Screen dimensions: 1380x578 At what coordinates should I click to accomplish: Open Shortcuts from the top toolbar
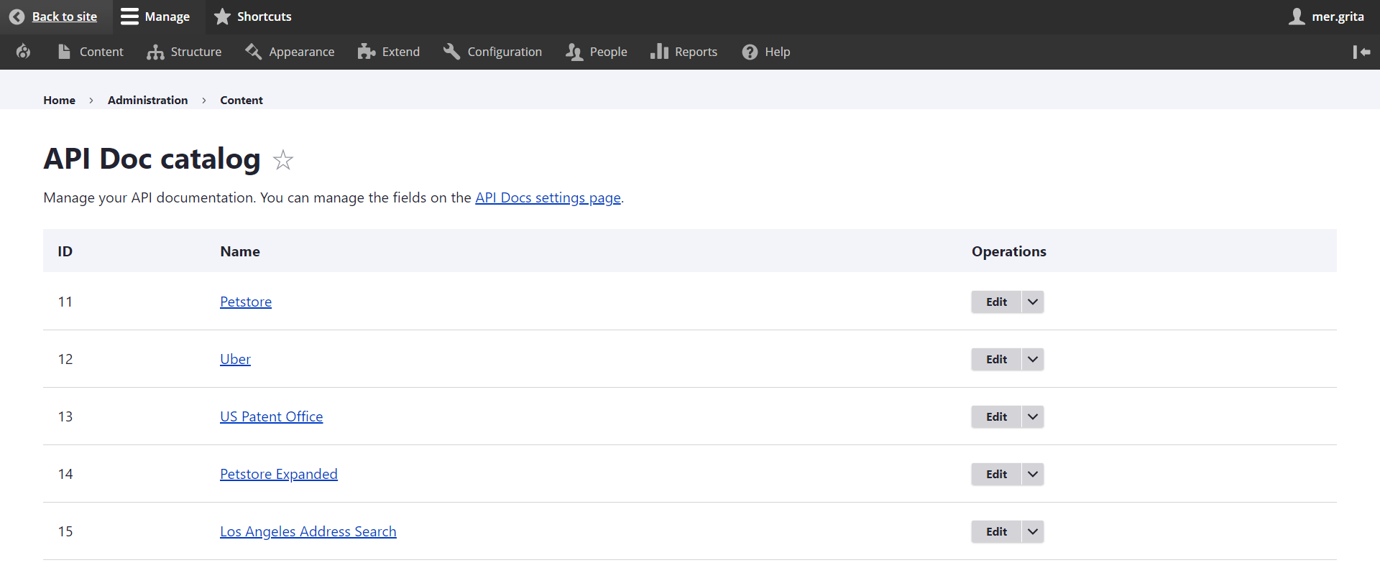tap(253, 17)
